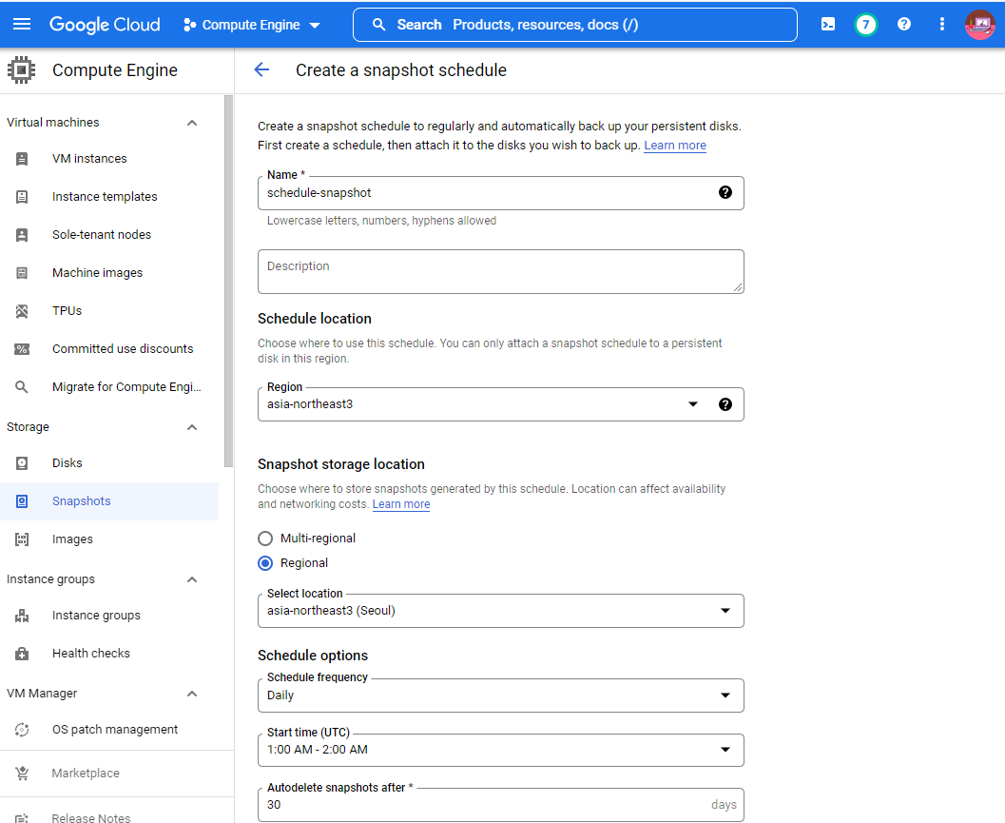Open Health checks page

tap(91, 654)
